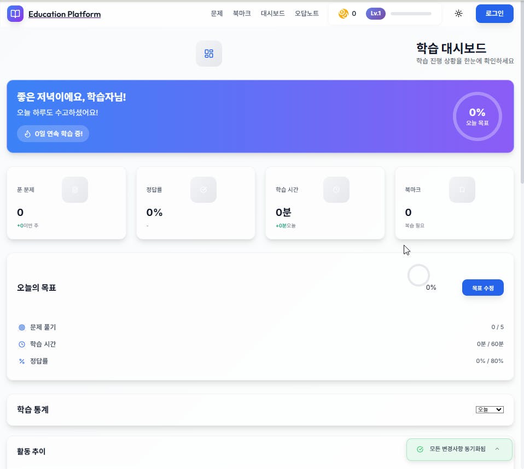The image size is (524, 469).
Task: Click the clock icon next to 학습 시간 goal
Action: pyautogui.click(x=22, y=344)
